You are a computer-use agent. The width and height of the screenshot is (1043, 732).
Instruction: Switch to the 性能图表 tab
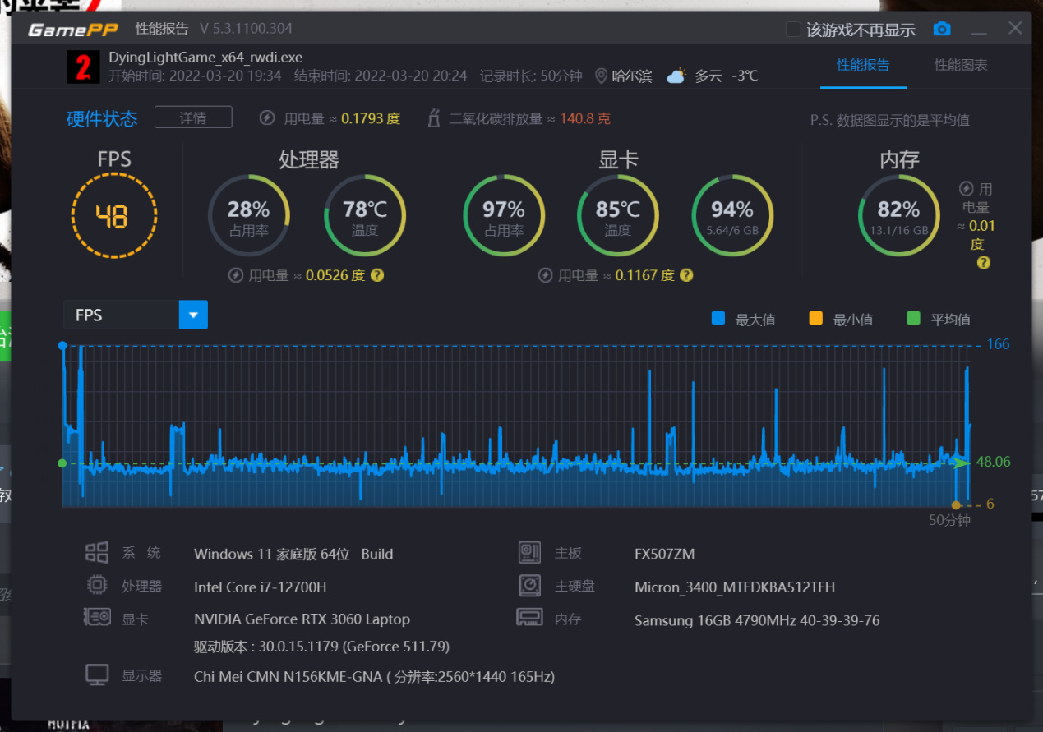pos(961,65)
